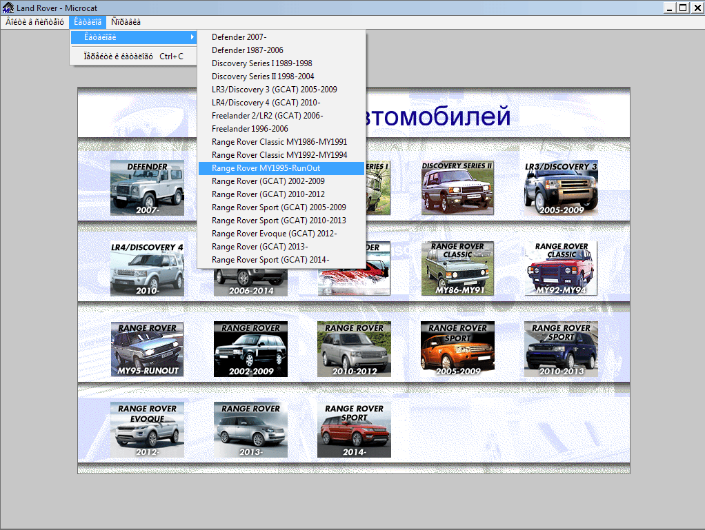
Task: Expand the highlighted catalogs submenu arrow item
Action: pyautogui.click(x=134, y=37)
